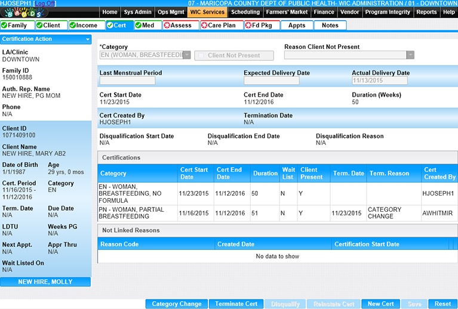Click the Category Change button
Viewport: 458px width, 309px height.
point(177,304)
